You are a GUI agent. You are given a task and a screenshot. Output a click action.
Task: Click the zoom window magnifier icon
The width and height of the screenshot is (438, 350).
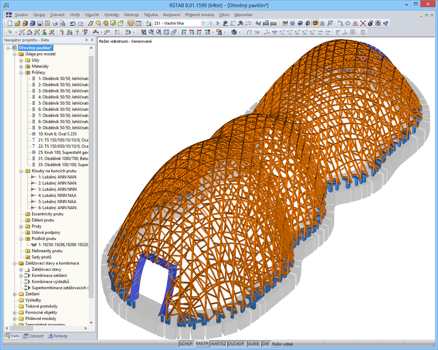click(x=151, y=32)
